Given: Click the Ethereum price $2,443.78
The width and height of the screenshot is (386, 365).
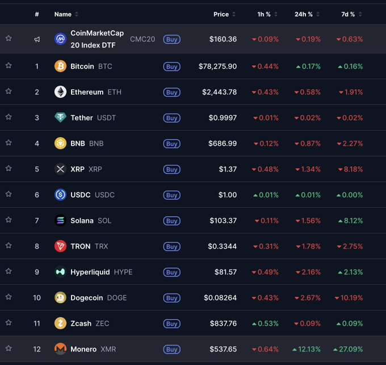Looking at the screenshot, I should tap(219, 92).
